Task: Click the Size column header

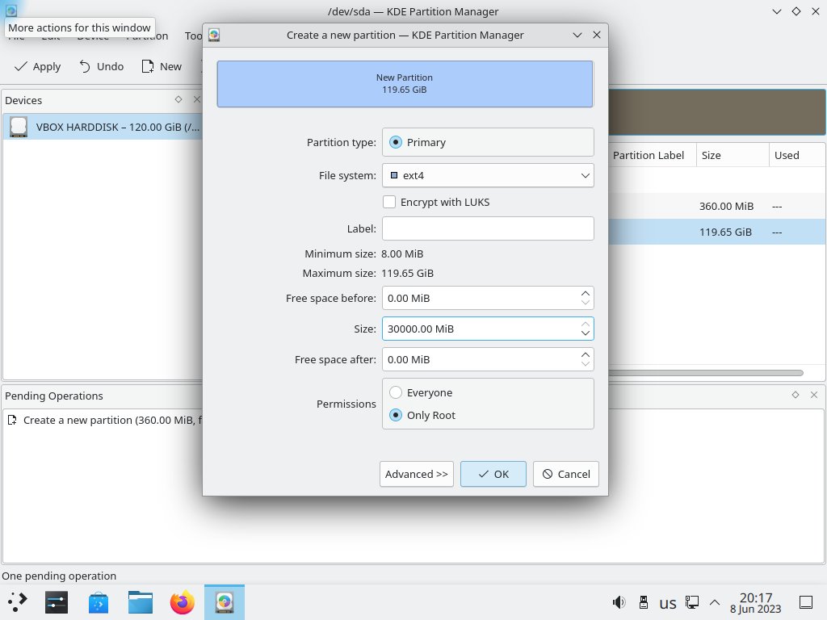Action: point(733,155)
